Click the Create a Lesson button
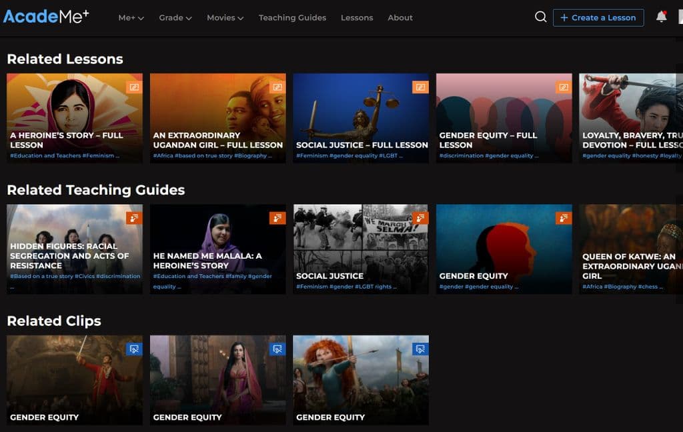This screenshot has width=683, height=432. point(598,18)
